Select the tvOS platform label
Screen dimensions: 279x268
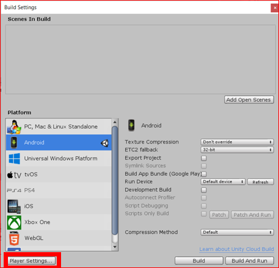(31, 175)
